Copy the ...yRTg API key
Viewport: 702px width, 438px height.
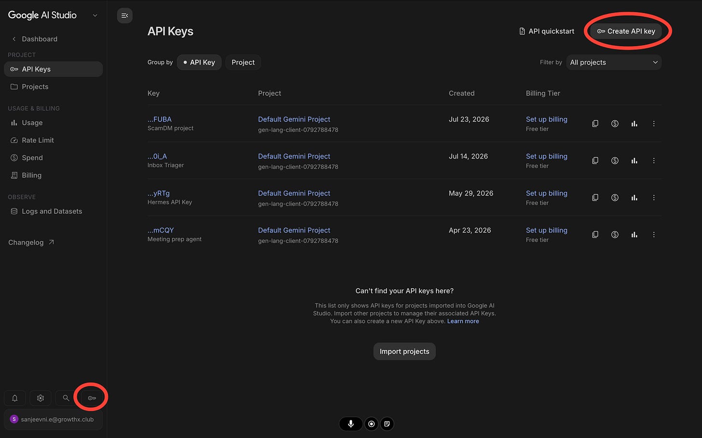595,198
